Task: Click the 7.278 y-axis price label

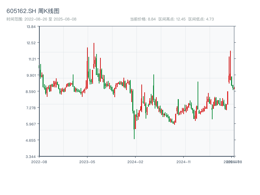Action: (31, 108)
